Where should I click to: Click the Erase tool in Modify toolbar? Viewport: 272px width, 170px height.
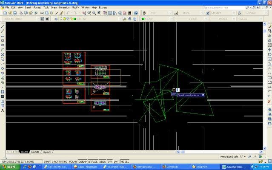pos(269,26)
